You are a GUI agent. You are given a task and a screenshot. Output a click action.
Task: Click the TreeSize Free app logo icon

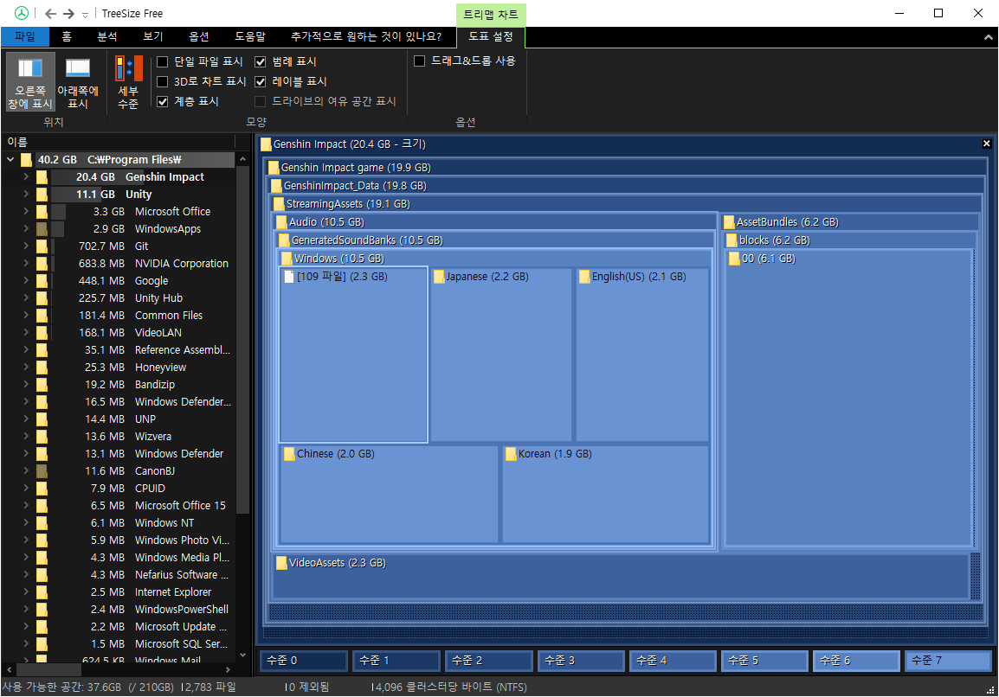pyautogui.click(x=21, y=13)
